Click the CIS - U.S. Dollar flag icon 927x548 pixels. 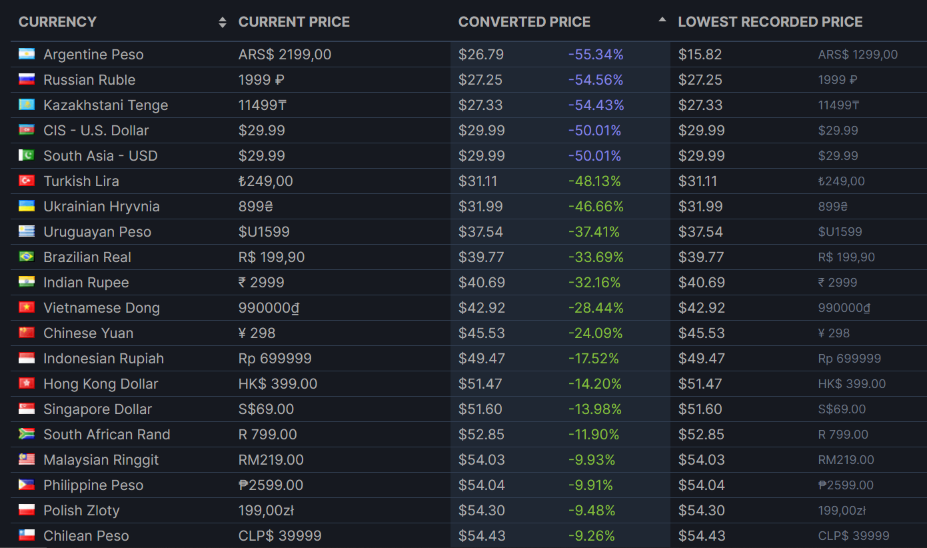pyautogui.click(x=27, y=130)
